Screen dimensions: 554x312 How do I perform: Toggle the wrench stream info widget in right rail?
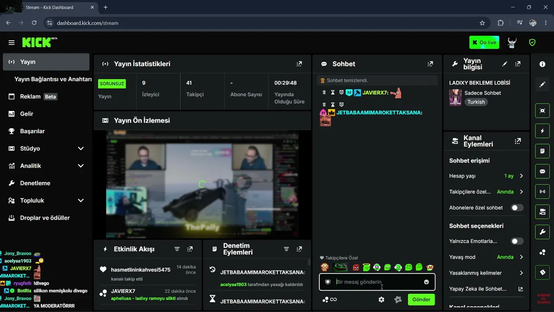(x=542, y=232)
